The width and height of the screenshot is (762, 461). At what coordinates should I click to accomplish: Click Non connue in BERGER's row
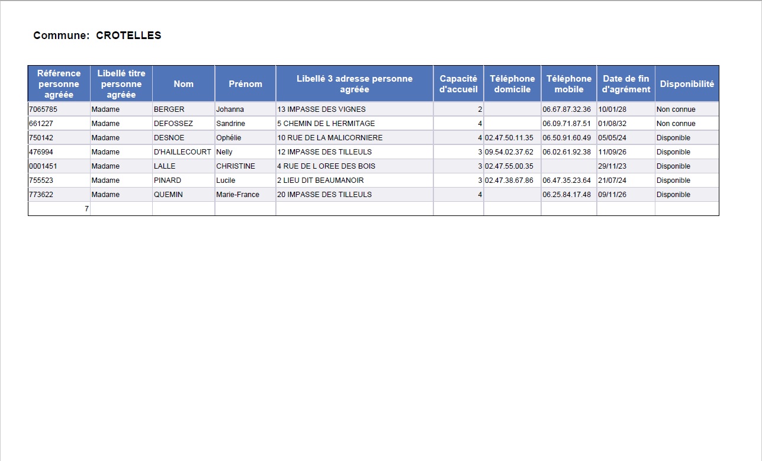tap(676, 109)
